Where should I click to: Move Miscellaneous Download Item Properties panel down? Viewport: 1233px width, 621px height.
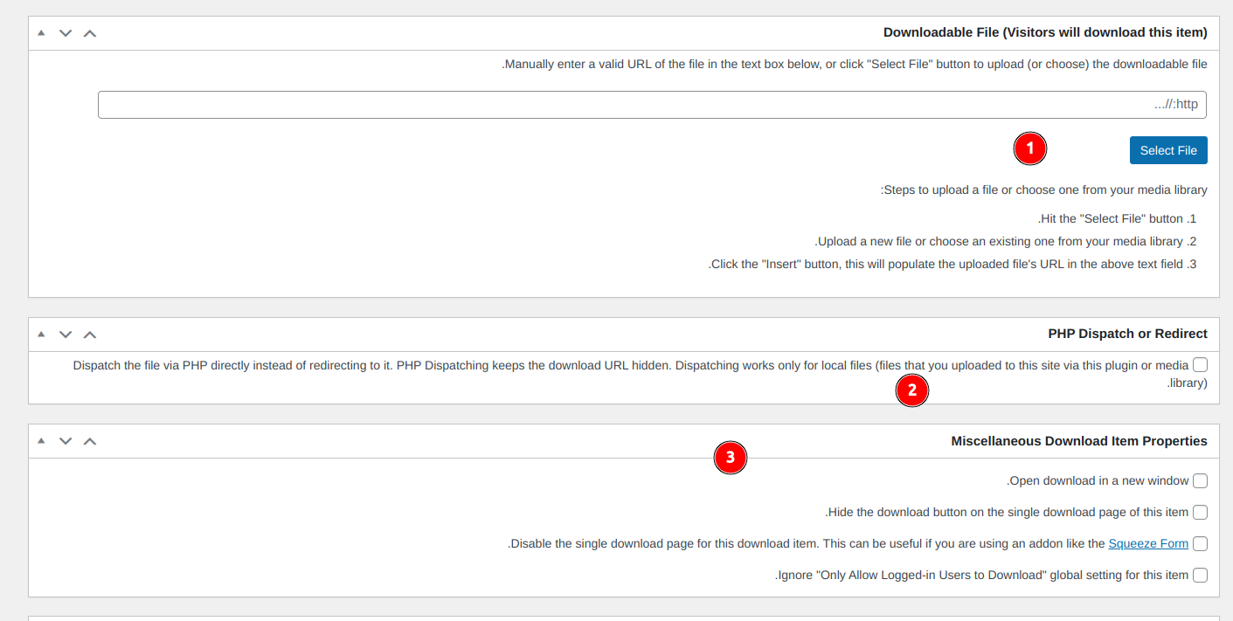(66, 442)
